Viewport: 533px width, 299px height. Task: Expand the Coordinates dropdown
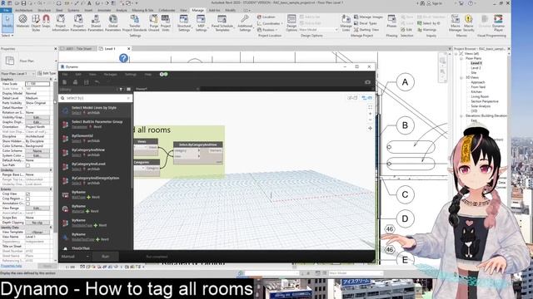coord(269,23)
